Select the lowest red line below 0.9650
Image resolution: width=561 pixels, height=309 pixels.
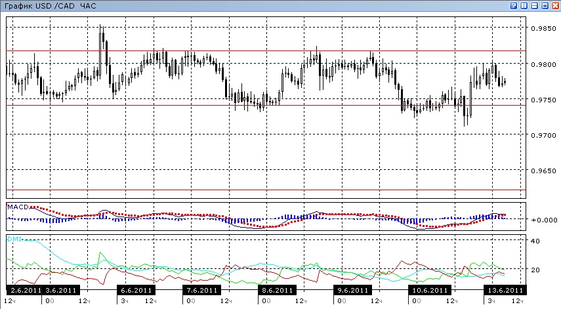tap(266, 190)
